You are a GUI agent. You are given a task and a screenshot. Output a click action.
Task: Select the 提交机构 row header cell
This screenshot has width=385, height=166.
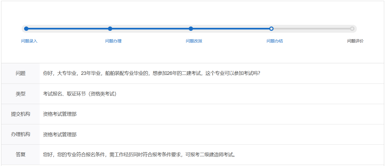21,114
